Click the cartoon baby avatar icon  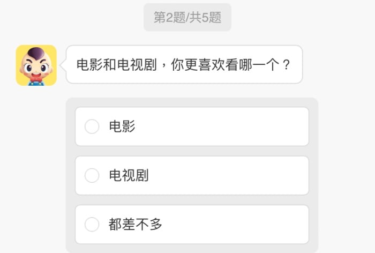(36, 65)
